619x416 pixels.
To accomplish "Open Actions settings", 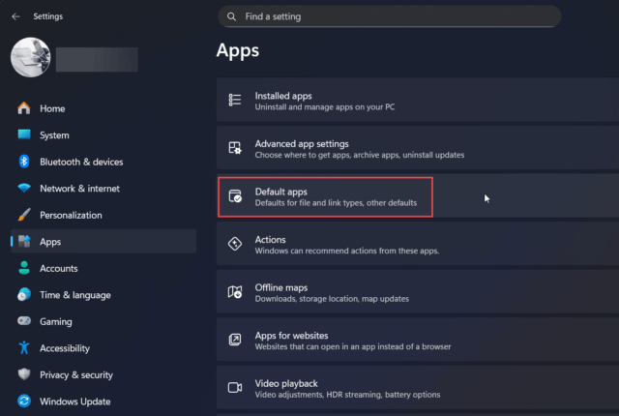I will [x=418, y=244].
